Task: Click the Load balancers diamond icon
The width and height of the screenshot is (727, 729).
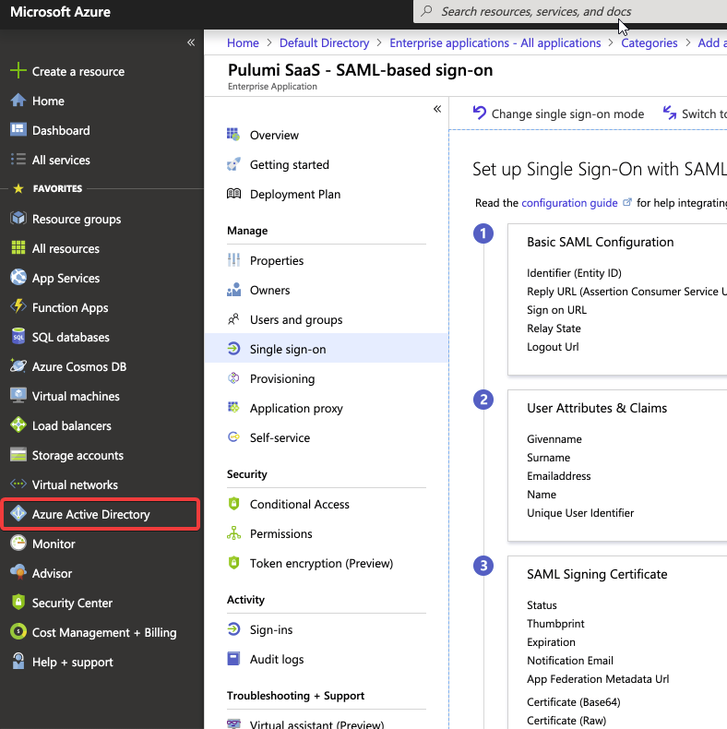Action: (18, 424)
